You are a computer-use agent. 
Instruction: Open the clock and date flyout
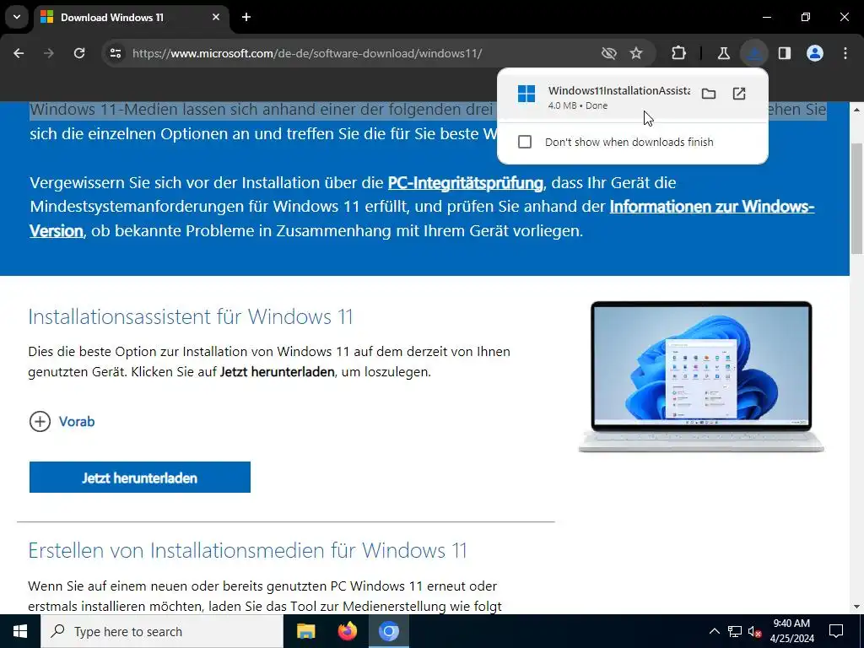pyautogui.click(x=791, y=631)
